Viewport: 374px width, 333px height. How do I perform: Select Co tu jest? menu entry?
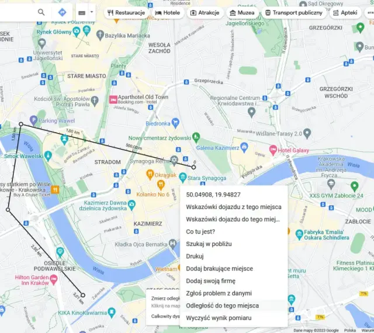[234, 231]
